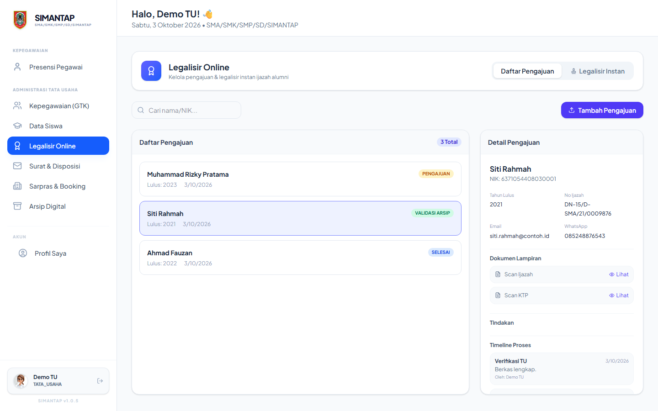Click the 3 Total count badge
This screenshot has width=658, height=411.
pos(449,142)
